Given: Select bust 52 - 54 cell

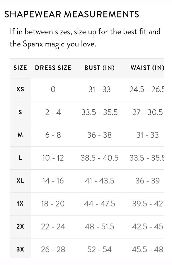Looking at the screenshot, I should 99,249.
